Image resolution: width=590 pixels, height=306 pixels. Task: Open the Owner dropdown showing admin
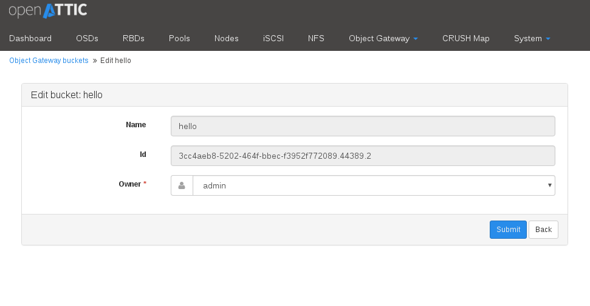374,185
